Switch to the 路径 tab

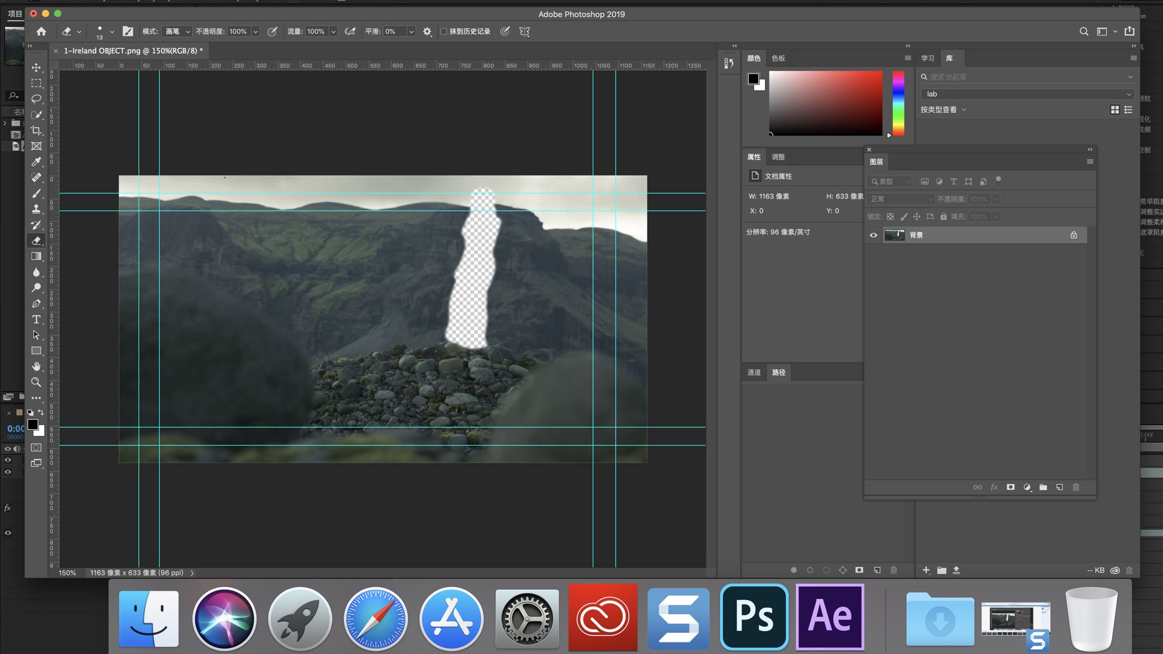click(778, 372)
